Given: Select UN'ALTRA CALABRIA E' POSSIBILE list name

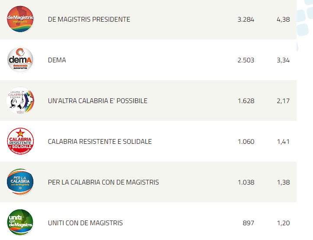Looking at the screenshot, I should point(97,101).
